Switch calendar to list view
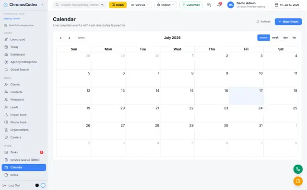The height and width of the screenshot is (190, 307). (294, 38)
